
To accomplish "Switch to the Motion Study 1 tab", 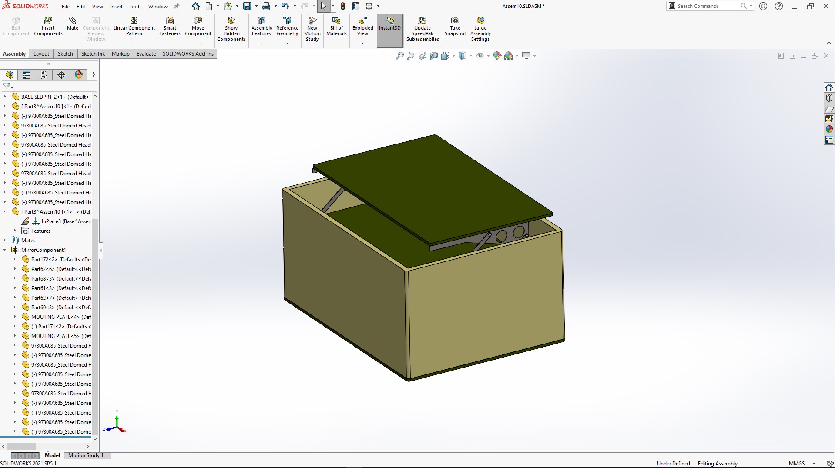I will (85, 455).
